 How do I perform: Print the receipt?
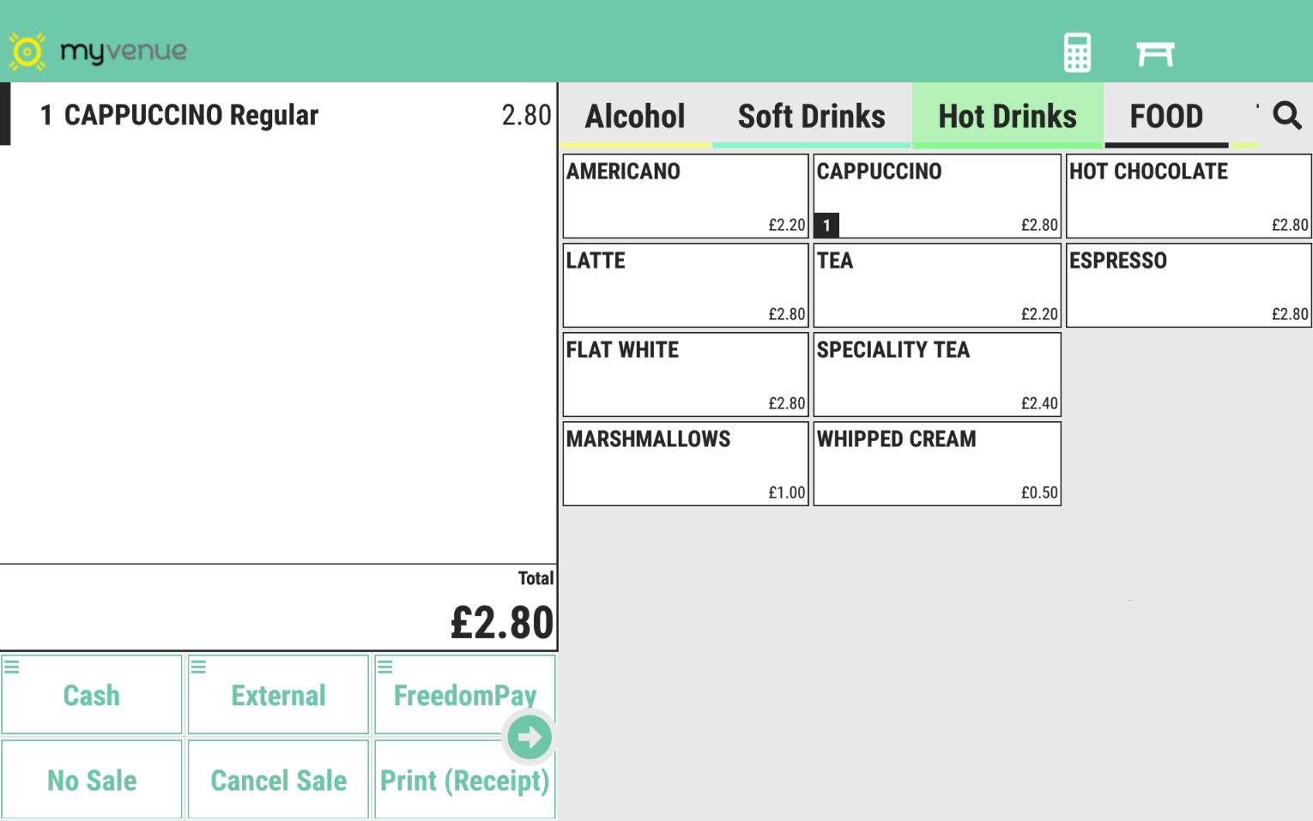(464, 781)
